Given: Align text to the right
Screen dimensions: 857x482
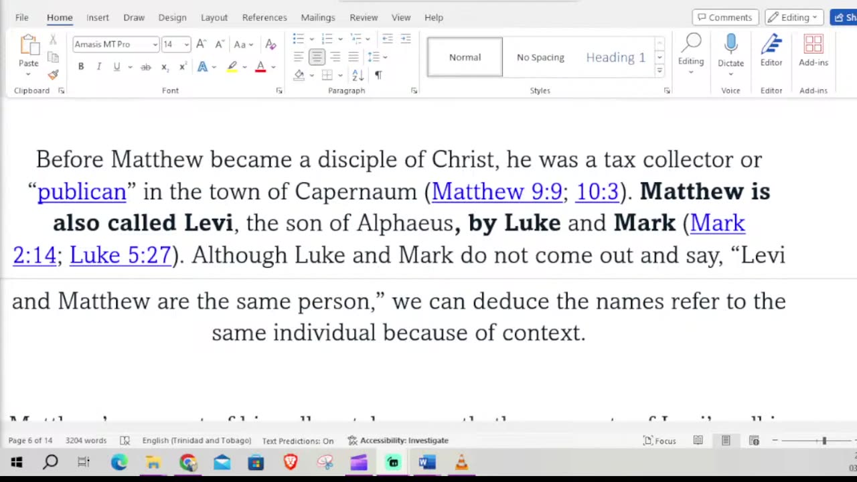Looking at the screenshot, I should [335, 57].
